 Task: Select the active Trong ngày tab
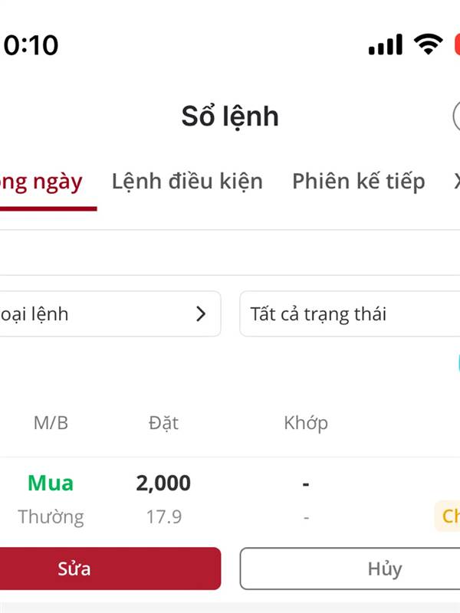tap(41, 182)
